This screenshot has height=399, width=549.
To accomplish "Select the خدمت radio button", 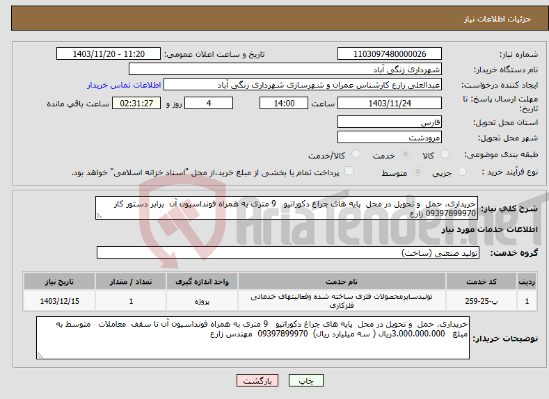I will (405, 154).
